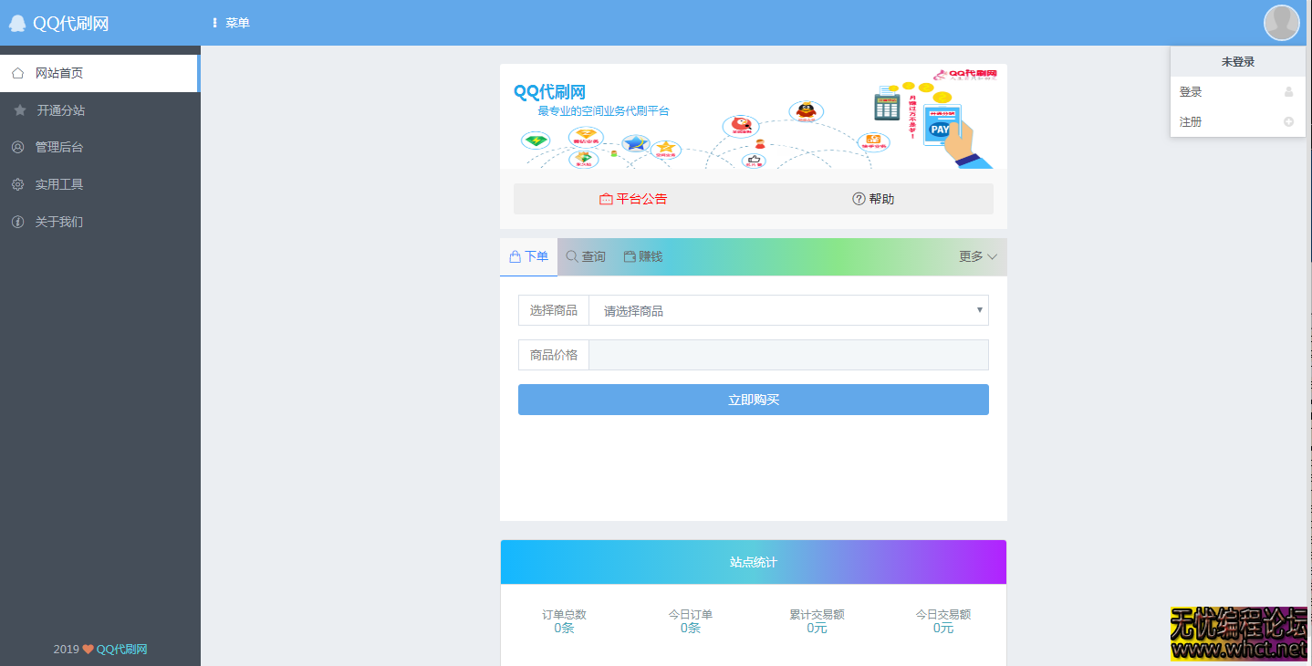The image size is (1312, 666).
Task: Select the 下单 tab
Action: coord(528,256)
